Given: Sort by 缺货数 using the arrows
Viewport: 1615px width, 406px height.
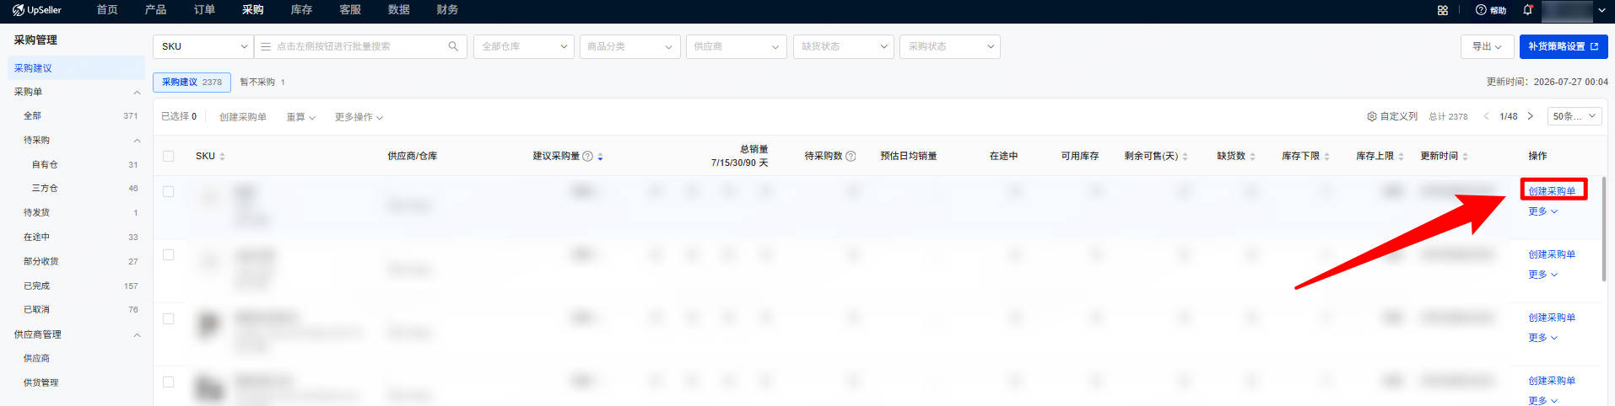Looking at the screenshot, I should [1252, 157].
